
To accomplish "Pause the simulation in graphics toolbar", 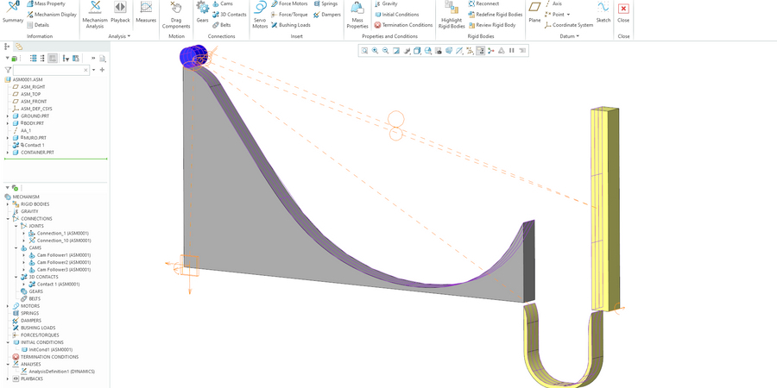I will (x=512, y=51).
